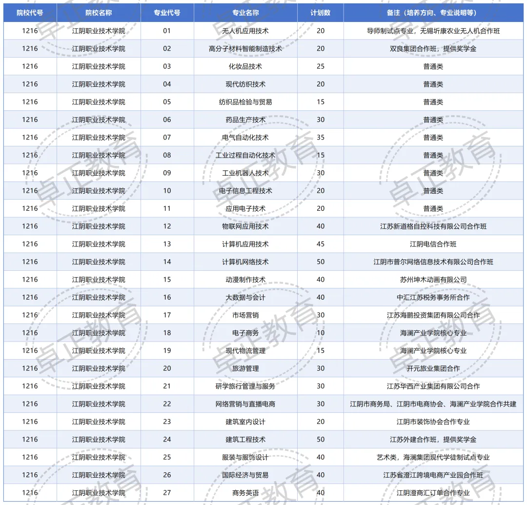This screenshot has height=505, width=527.
Task: Select the 现代物流管理 cell
Action: (x=245, y=351)
